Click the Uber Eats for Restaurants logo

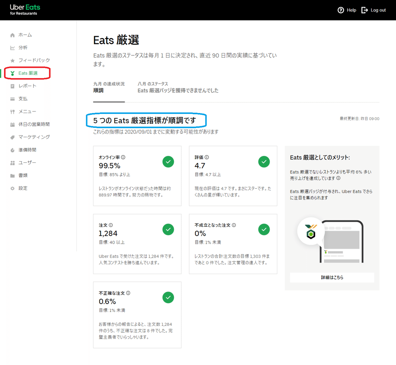point(24,10)
